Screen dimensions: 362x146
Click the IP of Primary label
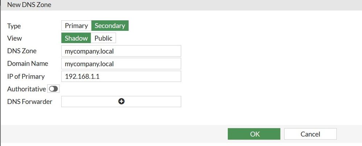[x=26, y=76]
